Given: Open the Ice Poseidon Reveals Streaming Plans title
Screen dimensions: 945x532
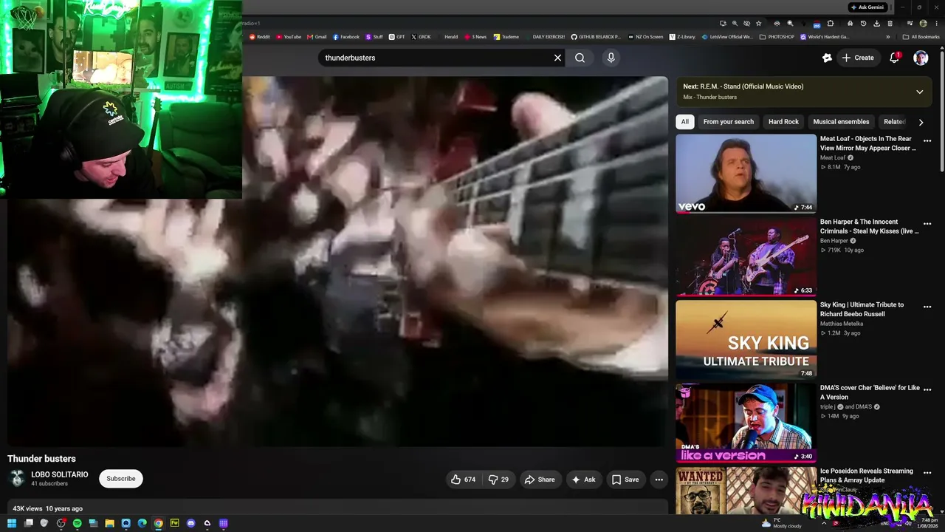Looking at the screenshot, I should (x=867, y=476).
